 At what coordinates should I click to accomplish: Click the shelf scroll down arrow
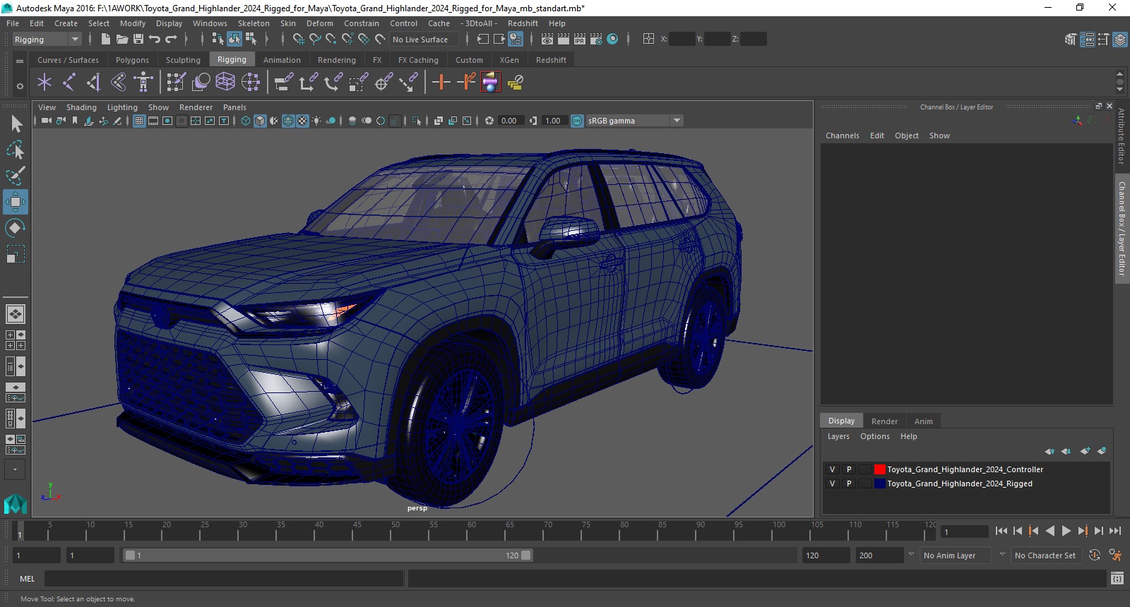[x=1119, y=90]
